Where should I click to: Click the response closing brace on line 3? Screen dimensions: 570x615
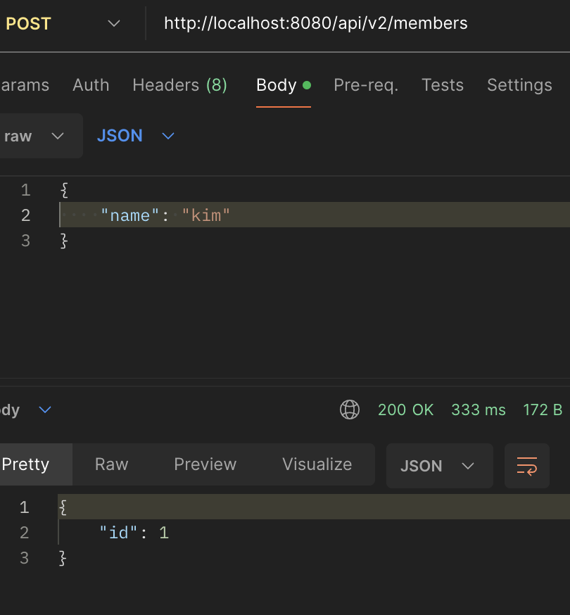(x=63, y=558)
